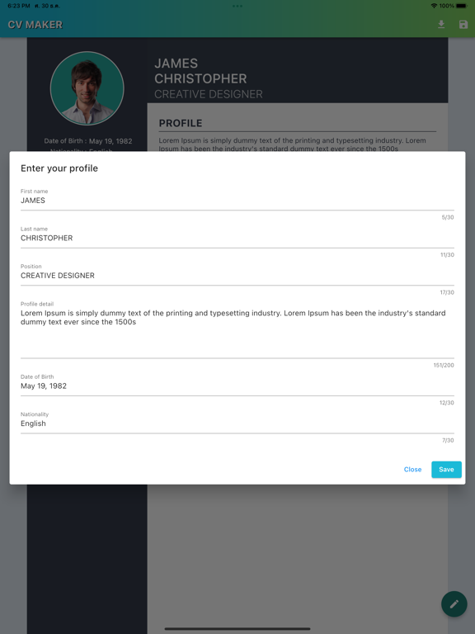Click the Position field CREATIVE DESIGNER
The height and width of the screenshot is (634, 475).
click(237, 276)
